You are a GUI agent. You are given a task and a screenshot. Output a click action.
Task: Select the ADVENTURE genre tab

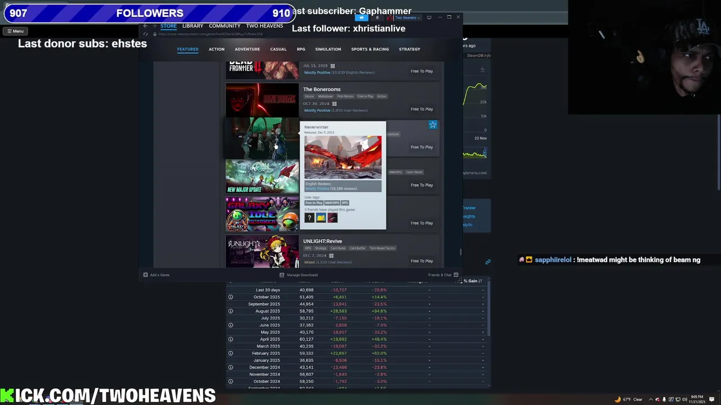247,49
